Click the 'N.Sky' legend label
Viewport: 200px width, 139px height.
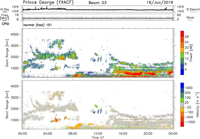point(5,9)
